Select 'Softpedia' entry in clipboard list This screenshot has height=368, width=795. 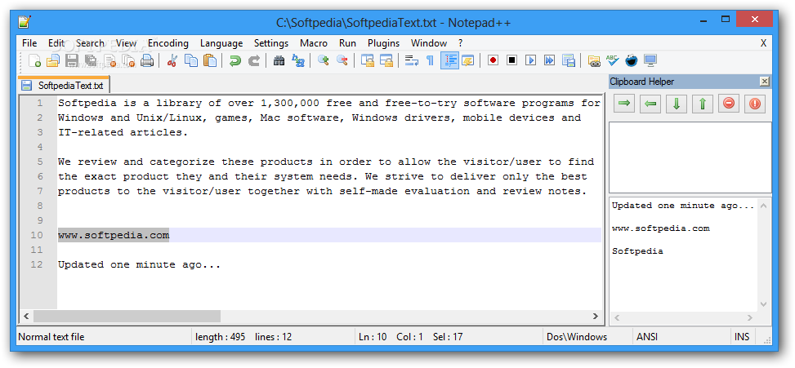point(637,251)
